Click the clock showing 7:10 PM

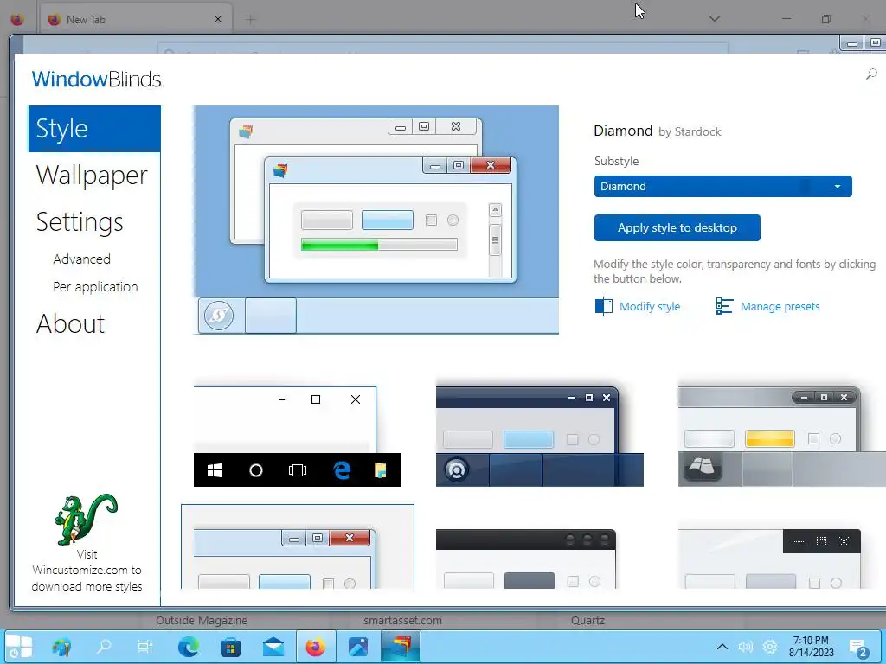[811, 647]
